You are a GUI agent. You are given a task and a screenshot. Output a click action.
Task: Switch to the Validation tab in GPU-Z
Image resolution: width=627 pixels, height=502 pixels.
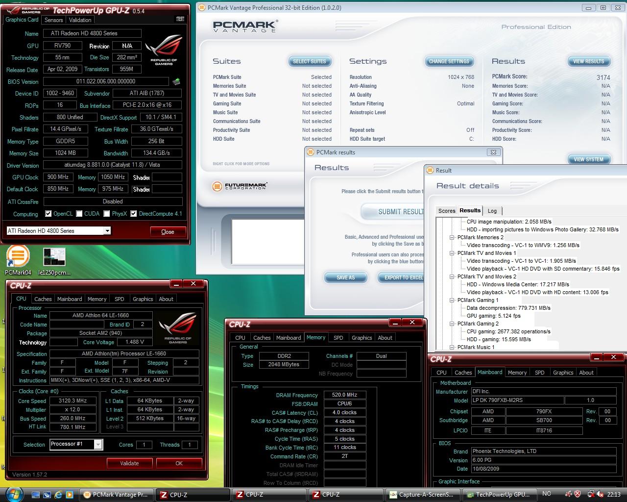pos(80,20)
